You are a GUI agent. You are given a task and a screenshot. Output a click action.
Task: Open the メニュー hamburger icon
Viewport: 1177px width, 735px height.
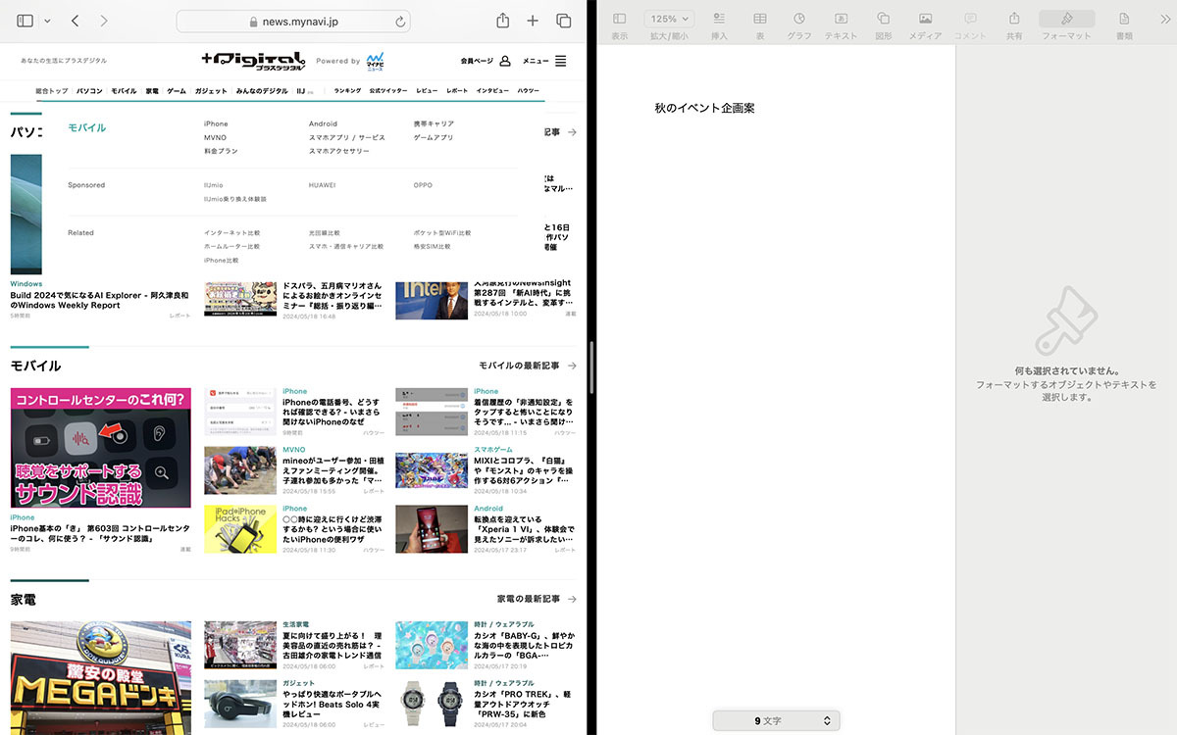(x=561, y=61)
